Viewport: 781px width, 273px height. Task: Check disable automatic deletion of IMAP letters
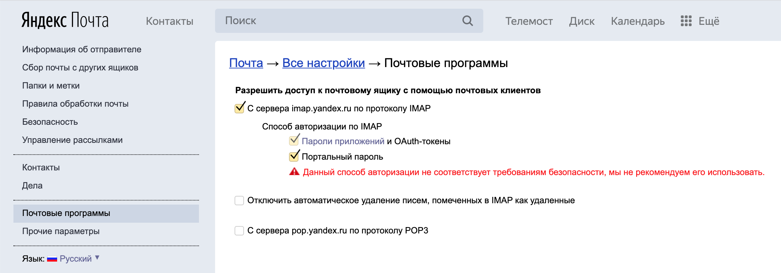(239, 201)
